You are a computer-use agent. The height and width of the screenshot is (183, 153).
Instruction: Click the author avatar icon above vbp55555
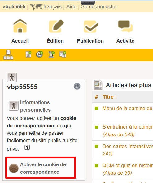tap(12, 77)
